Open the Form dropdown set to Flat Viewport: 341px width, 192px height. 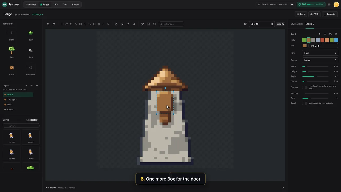coord(320,53)
